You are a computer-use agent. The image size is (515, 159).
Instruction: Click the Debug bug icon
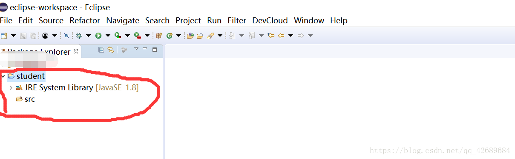(x=79, y=36)
